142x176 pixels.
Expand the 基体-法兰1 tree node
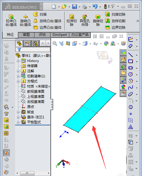click(18, 117)
